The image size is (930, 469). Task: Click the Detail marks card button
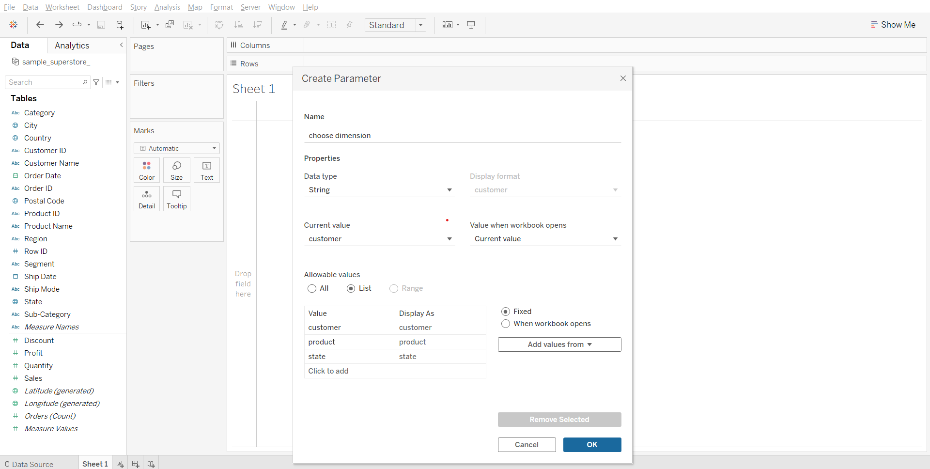coord(147,199)
